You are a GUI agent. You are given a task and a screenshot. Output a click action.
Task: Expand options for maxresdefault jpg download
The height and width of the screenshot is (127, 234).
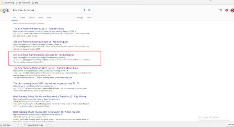(48, 125)
